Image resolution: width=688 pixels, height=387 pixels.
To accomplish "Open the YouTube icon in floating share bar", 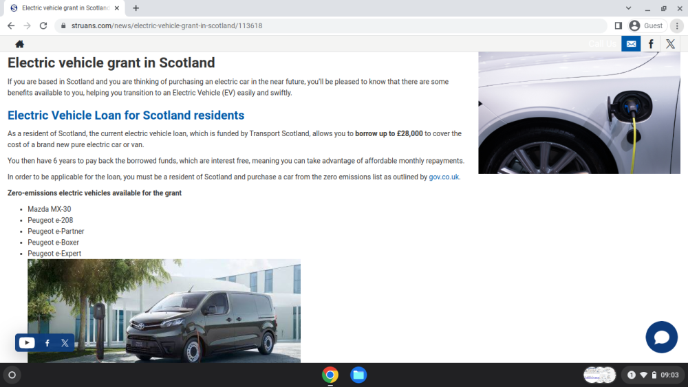I will pos(27,343).
